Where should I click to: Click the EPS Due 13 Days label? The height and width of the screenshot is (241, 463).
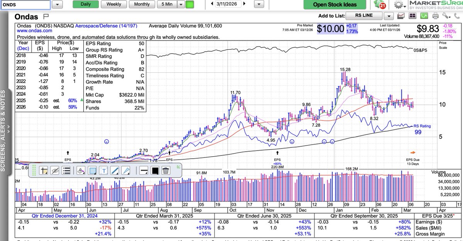[x=412, y=162]
